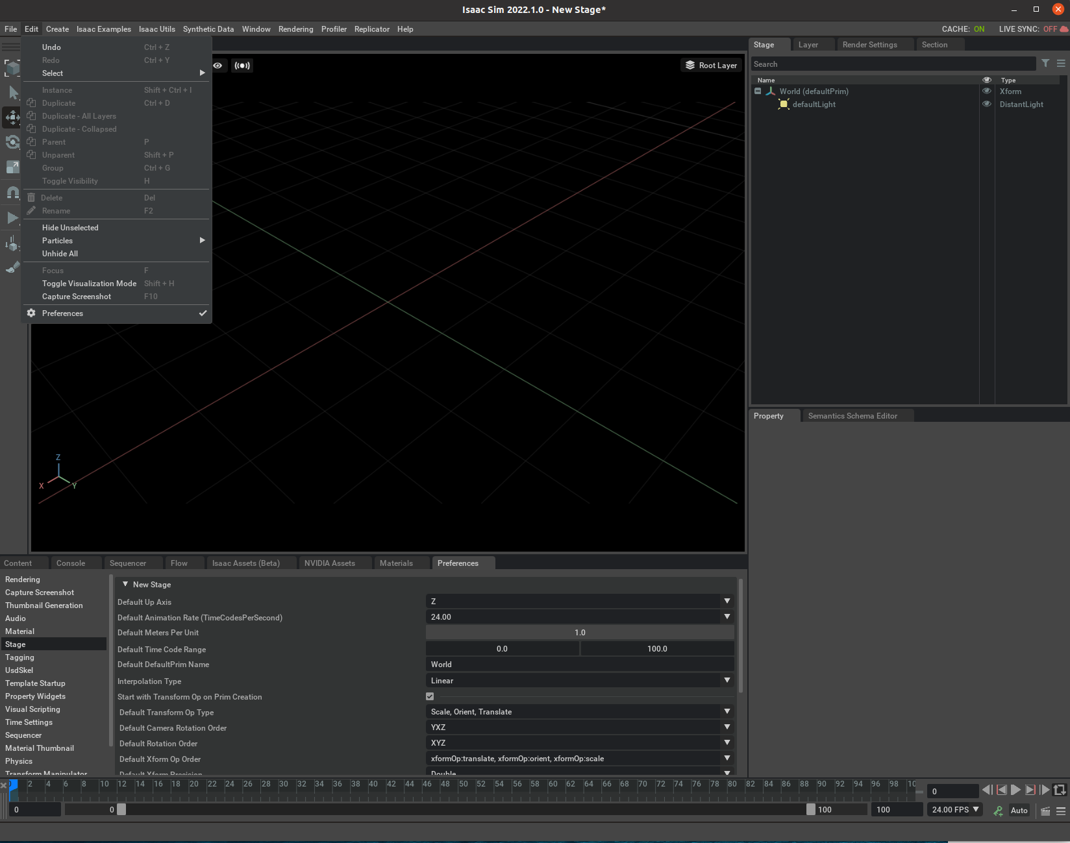The width and height of the screenshot is (1070, 843).
Task: Open the Default Animation Rate dropdown
Action: (x=580, y=617)
